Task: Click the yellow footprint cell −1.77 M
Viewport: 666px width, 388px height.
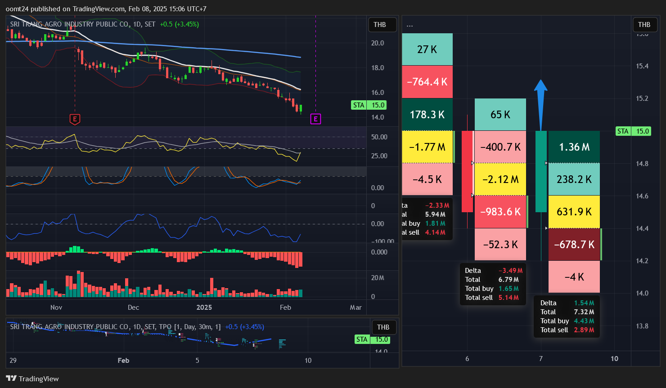Action: click(427, 147)
